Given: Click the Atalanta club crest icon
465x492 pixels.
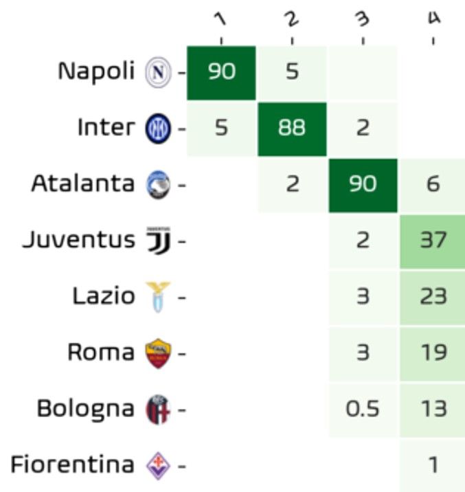Looking at the screenshot, I should (x=157, y=185).
